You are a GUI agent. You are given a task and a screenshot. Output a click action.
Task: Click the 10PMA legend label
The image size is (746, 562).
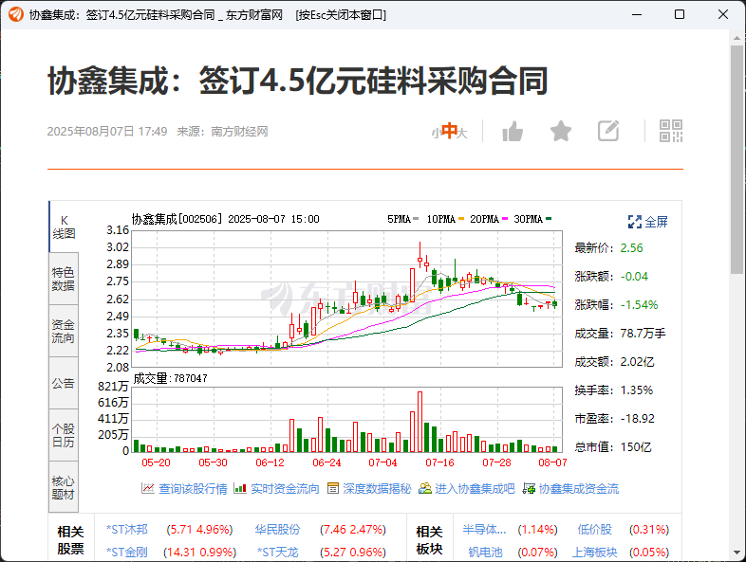point(441,219)
